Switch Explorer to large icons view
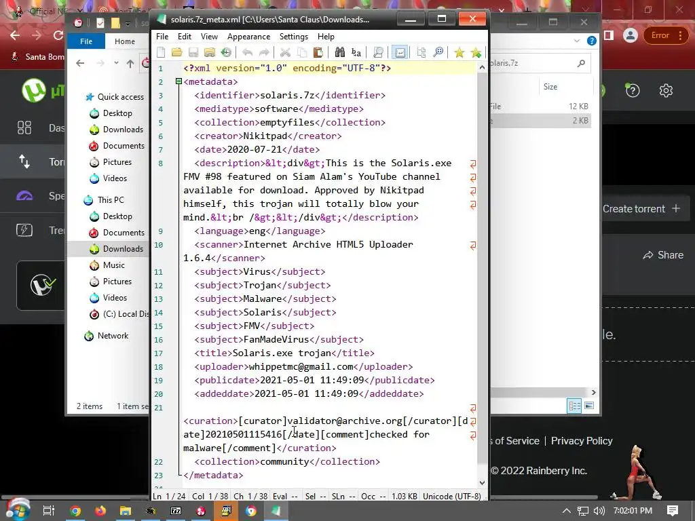 [x=589, y=406]
